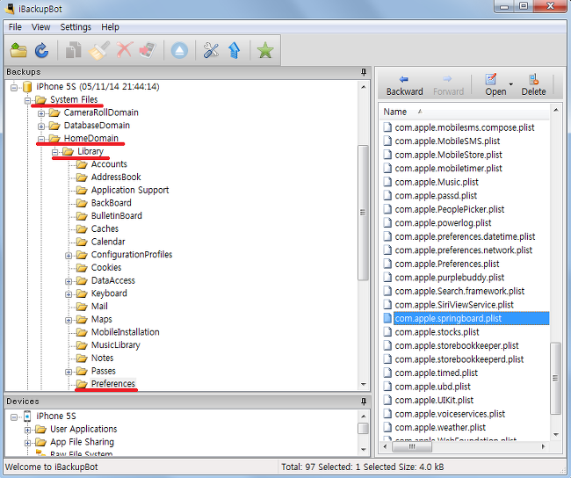Screen dimensions: 571x478
Task: Select com.apple.UIKit.plist file
Action: (x=434, y=400)
